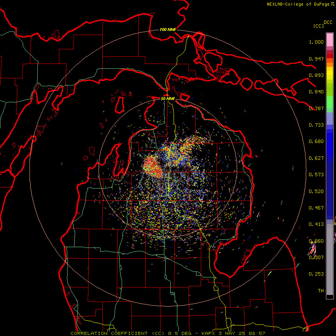Click the TH threshold label on the legend
This screenshot has width=336, height=336.
[321, 291]
